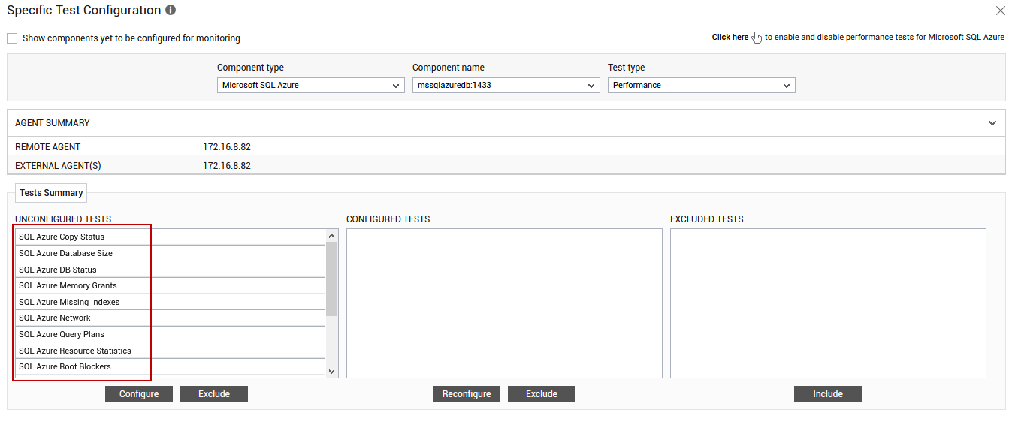The image size is (1012, 422).
Task: Select SQL Azure Network test
Action: click(171, 318)
